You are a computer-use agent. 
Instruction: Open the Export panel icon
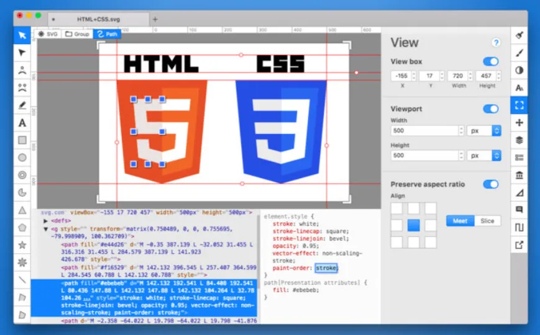519,245
